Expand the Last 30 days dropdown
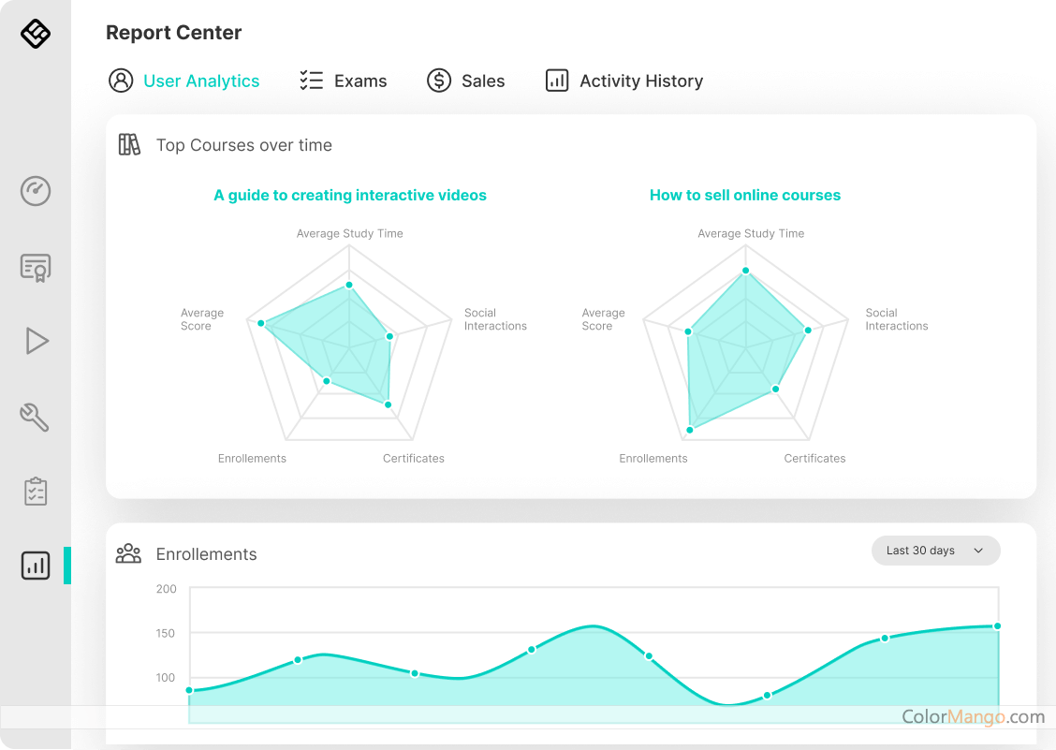This screenshot has width=1056, height=750. click(x=935, y=551)
